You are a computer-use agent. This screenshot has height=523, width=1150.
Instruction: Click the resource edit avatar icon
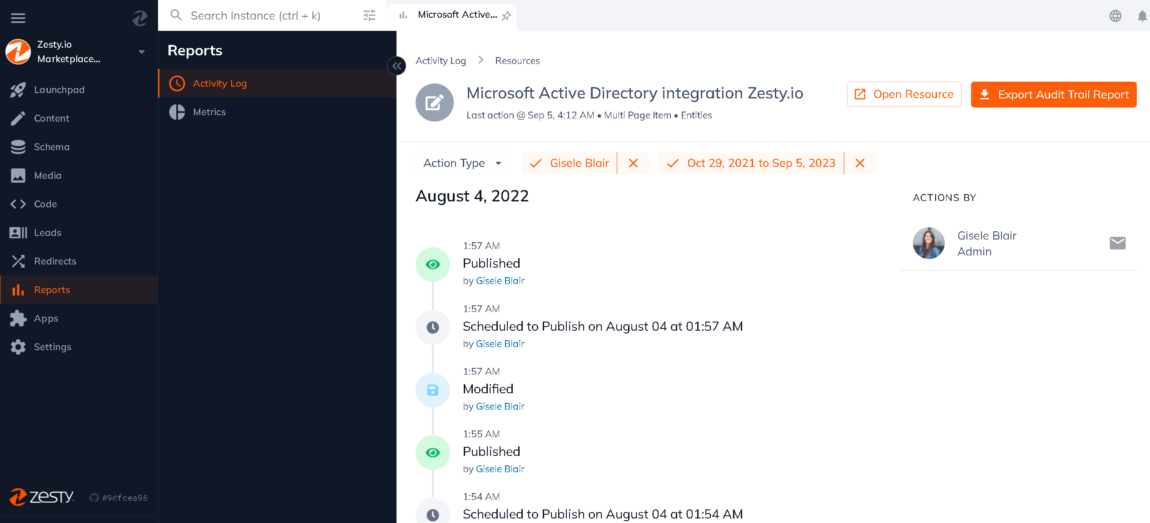pyautogui.click(x=435, y=103)
